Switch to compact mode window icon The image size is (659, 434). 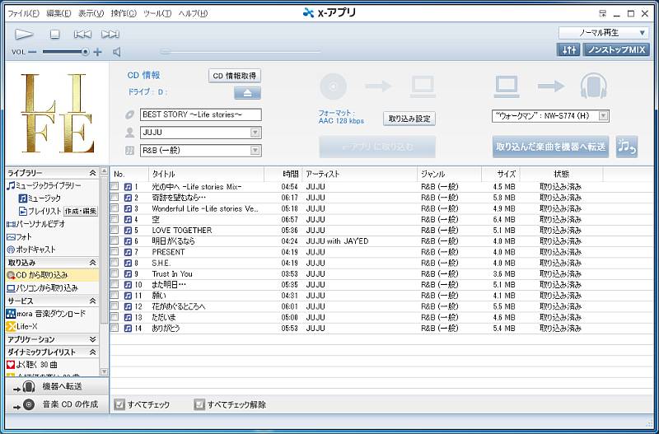tap(603, 13)
